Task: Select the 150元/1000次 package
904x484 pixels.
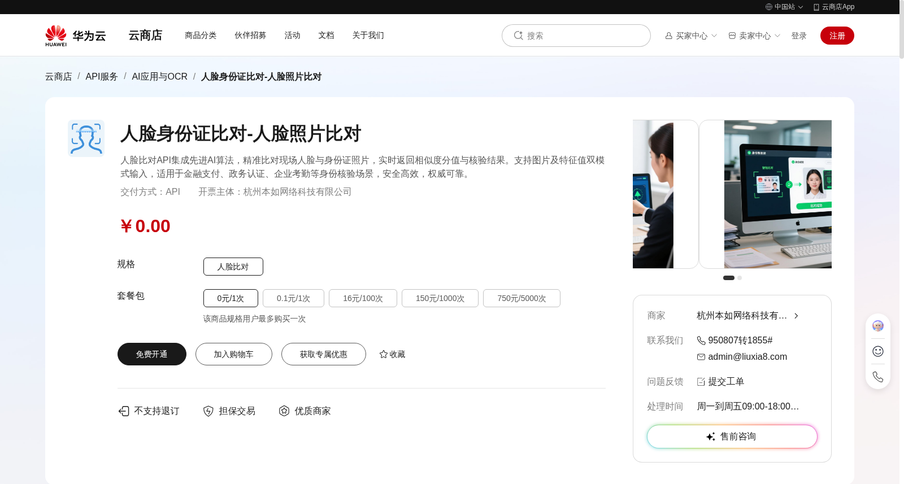Action: (440, 298)
